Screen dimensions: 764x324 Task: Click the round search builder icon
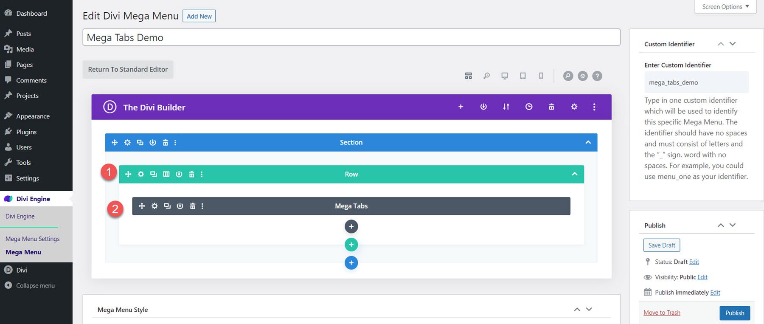click(568, 76)
